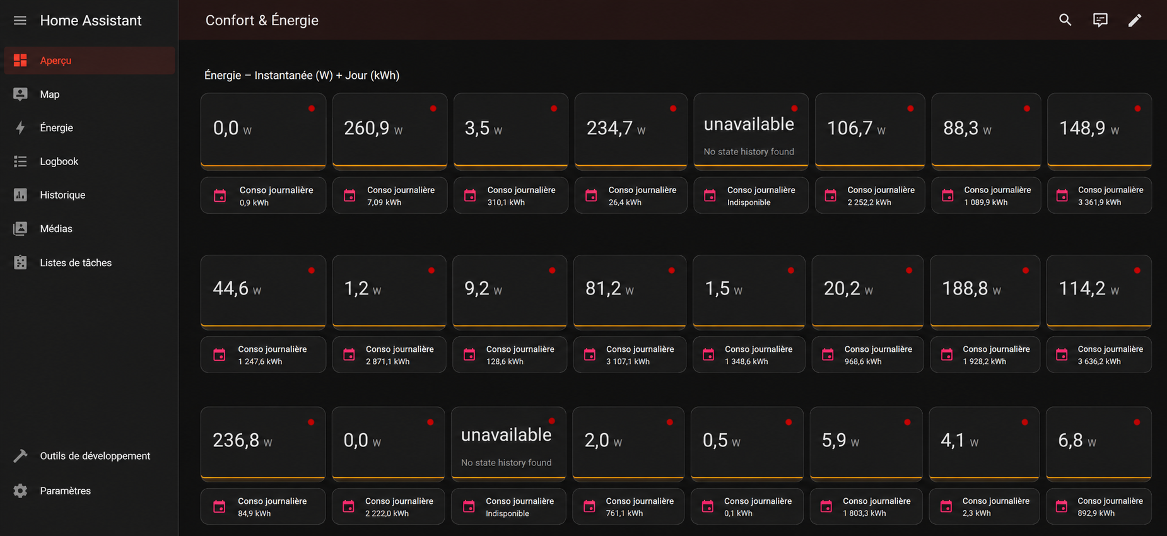This screenshot has height=536, width=1167.
Task: Open the 260,9 W sensor card
Action: coord(390,131)
